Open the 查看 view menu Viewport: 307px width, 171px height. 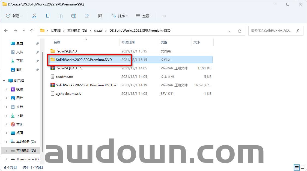(144, 16)
